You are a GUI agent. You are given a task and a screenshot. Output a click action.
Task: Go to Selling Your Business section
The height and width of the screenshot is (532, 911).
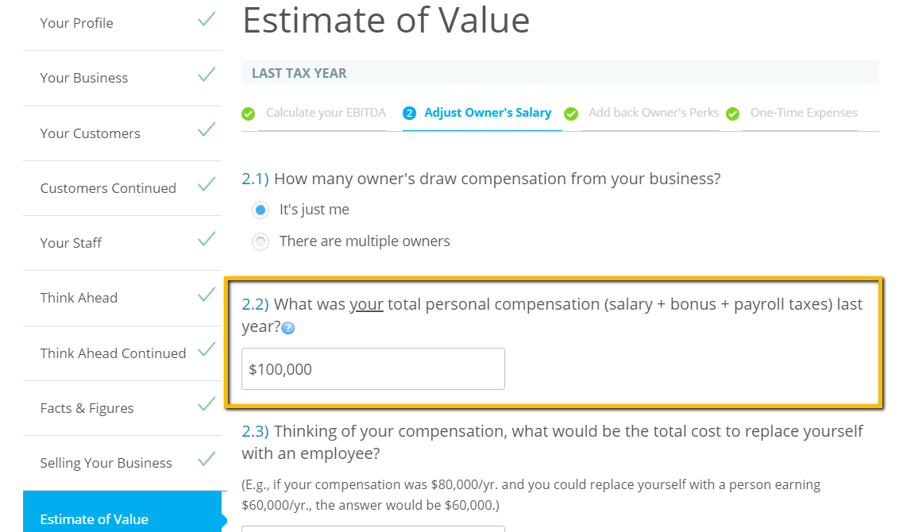(122, 463)
